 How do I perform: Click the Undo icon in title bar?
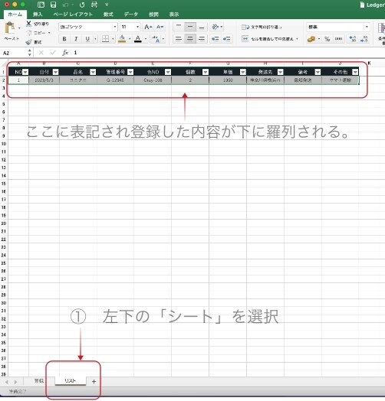coord(66,5)
